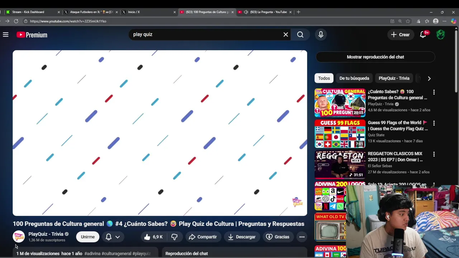Select the 'PlayQuiz - Trivia' chip
Image resolution: width=459 pixels, height=258 pixels.
click(394, 78)
